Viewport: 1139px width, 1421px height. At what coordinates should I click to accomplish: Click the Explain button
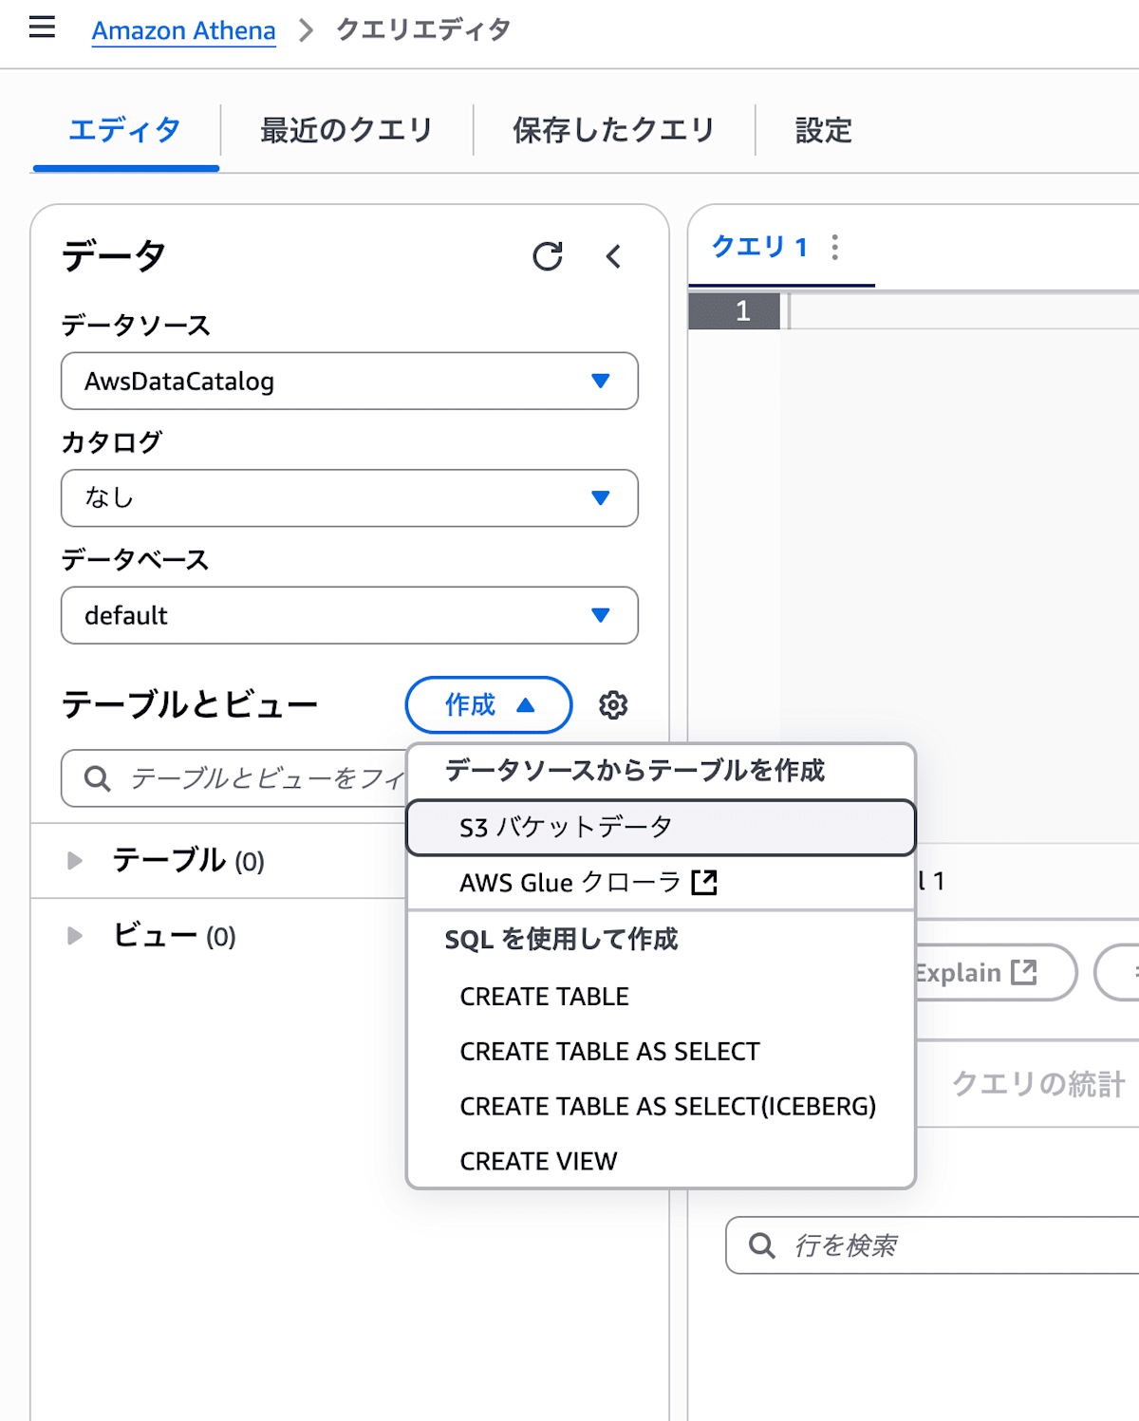tap(993, 972)
